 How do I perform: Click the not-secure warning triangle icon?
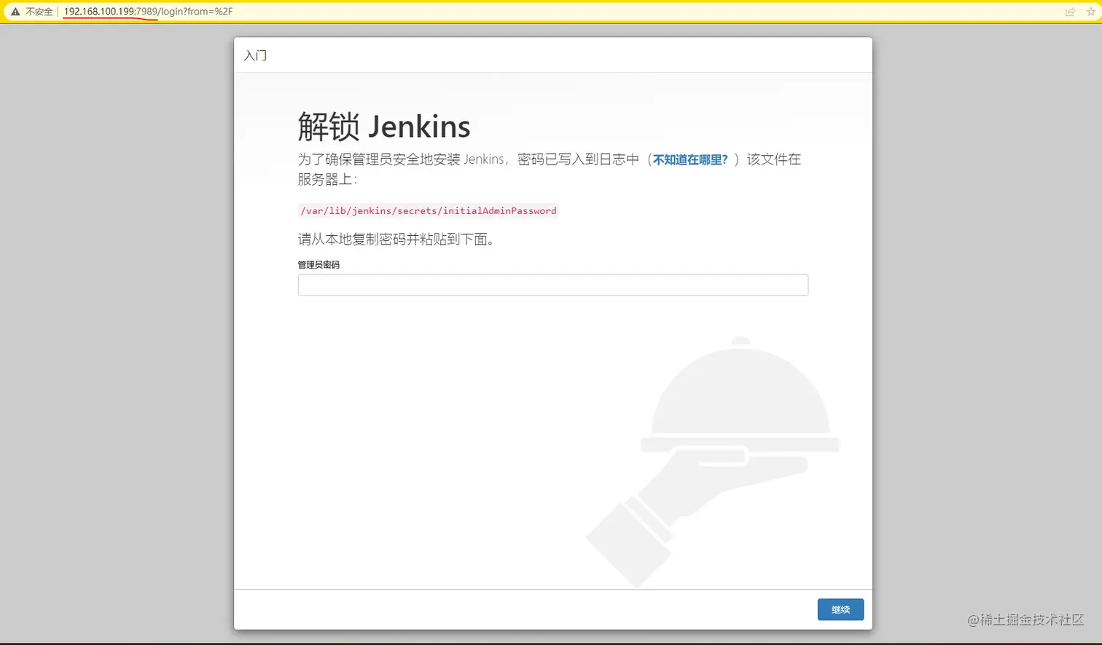15,12
